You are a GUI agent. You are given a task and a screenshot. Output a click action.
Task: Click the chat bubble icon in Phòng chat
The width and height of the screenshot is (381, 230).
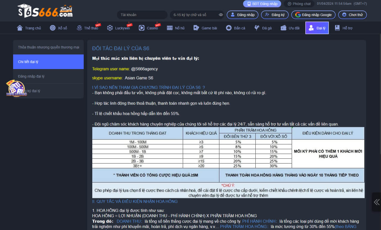pos(289,4)
